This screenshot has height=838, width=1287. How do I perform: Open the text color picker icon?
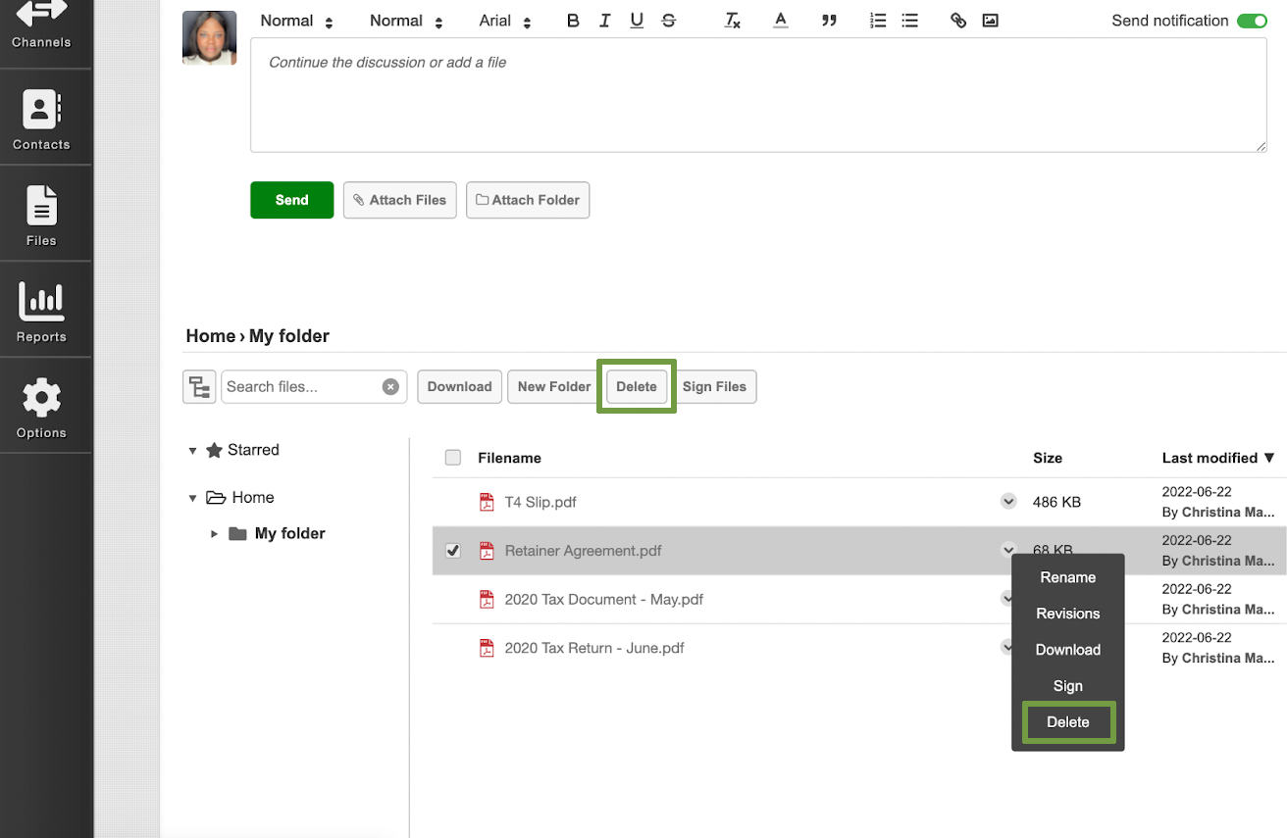click(780, 21)
